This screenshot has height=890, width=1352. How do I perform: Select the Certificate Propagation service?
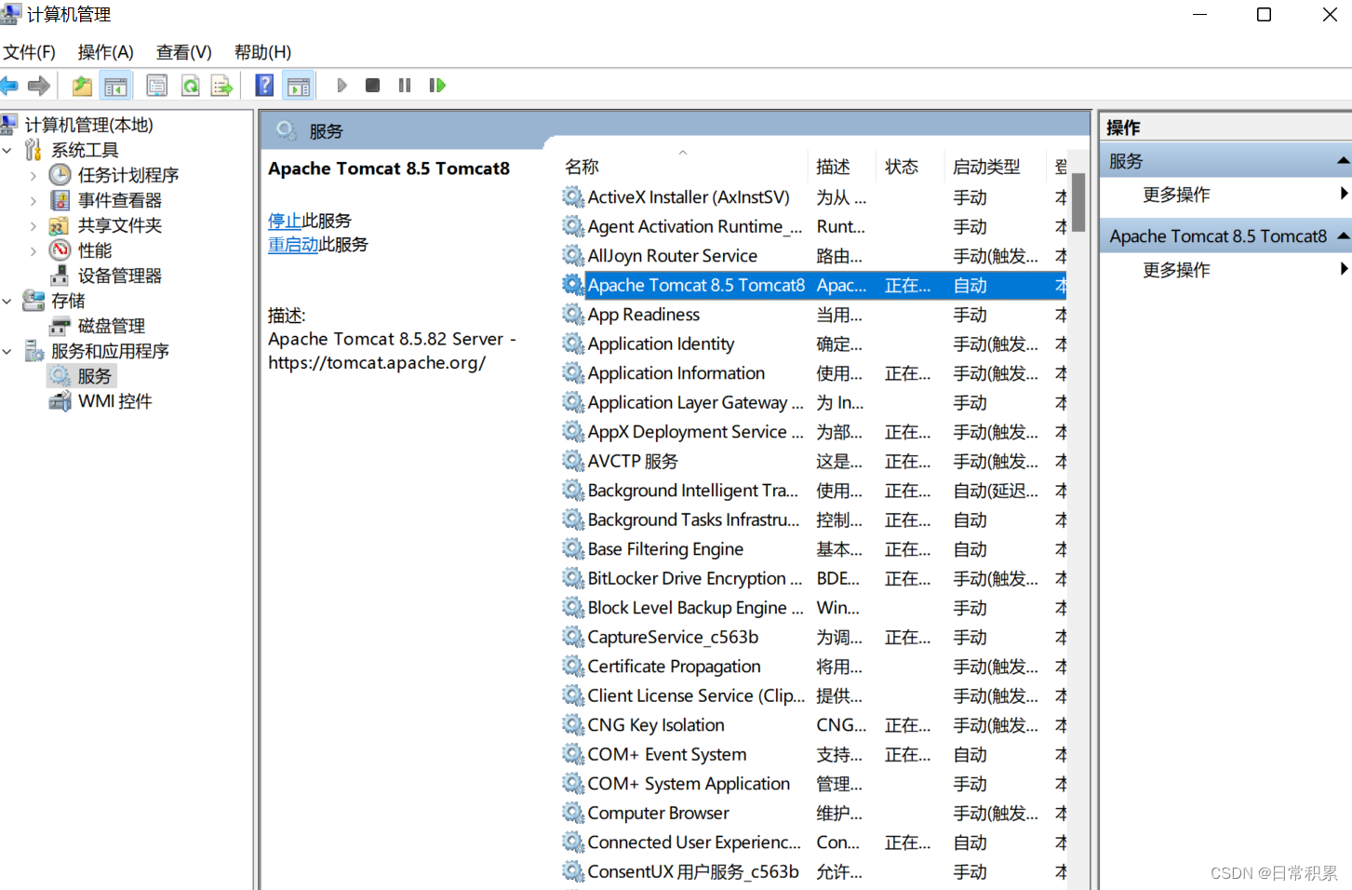(x=814, y=667)
